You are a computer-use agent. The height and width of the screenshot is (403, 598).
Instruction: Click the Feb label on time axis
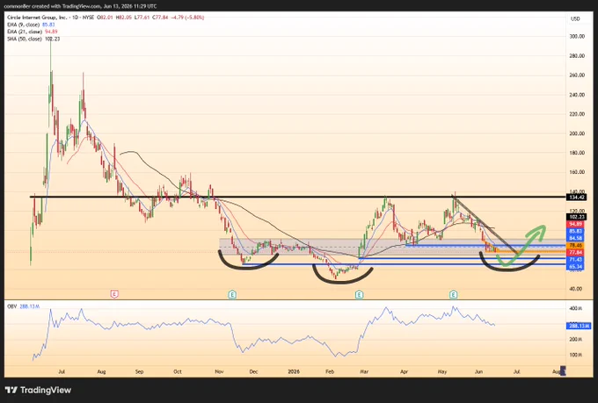330,371
